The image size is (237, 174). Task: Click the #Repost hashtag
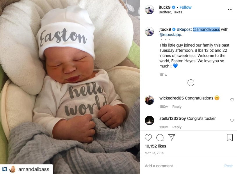(184, 29)
